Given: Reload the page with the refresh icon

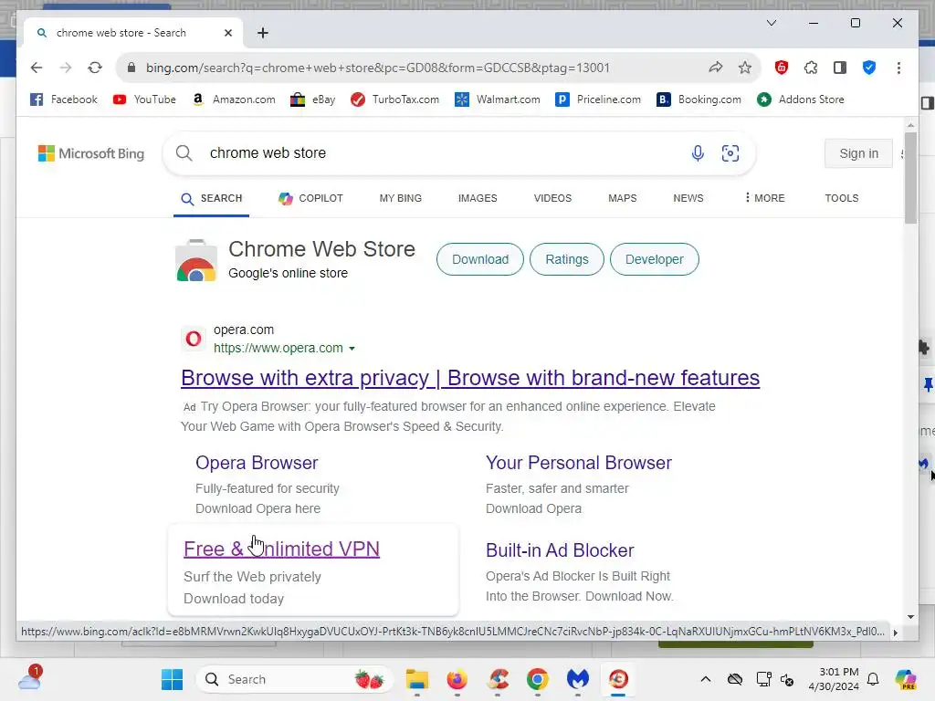Looking at the screenshot, I should click(x=95, y=68).
